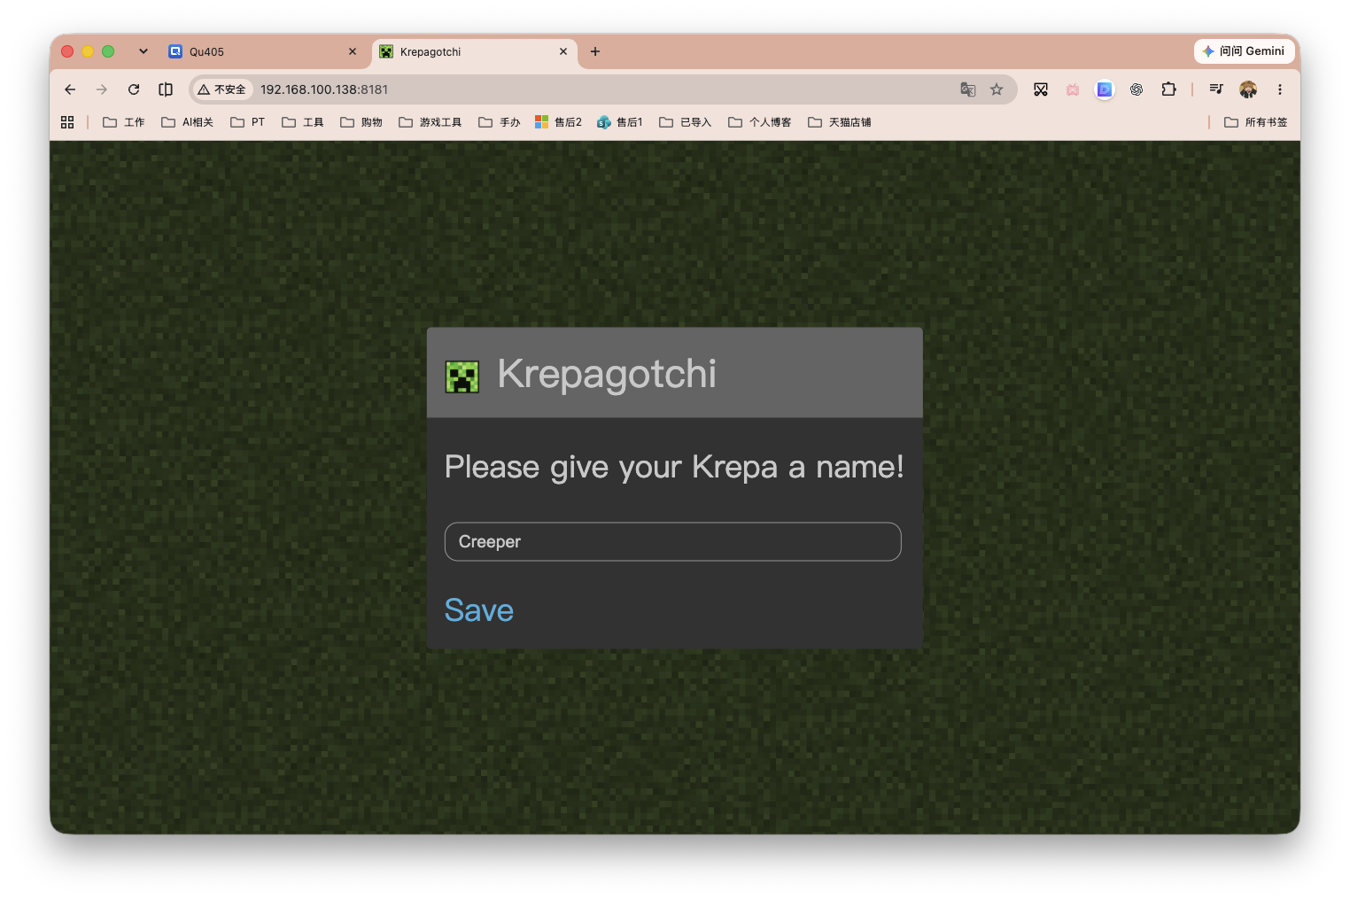Click the browser forward arrow
The width and height of the screenshot is (1350, 900).
102,89
